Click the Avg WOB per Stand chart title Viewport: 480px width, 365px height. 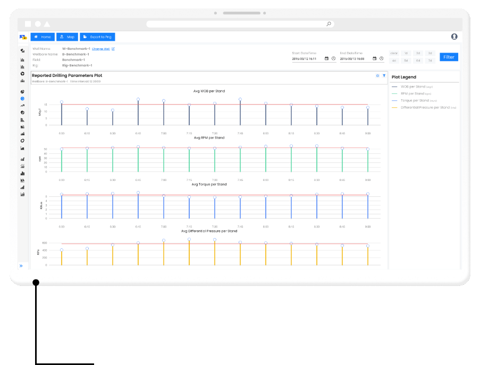click(209, 91)
